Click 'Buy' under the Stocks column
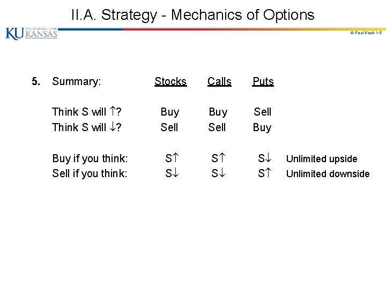Viewport: 386px width, 289px height. coord(169,112)
